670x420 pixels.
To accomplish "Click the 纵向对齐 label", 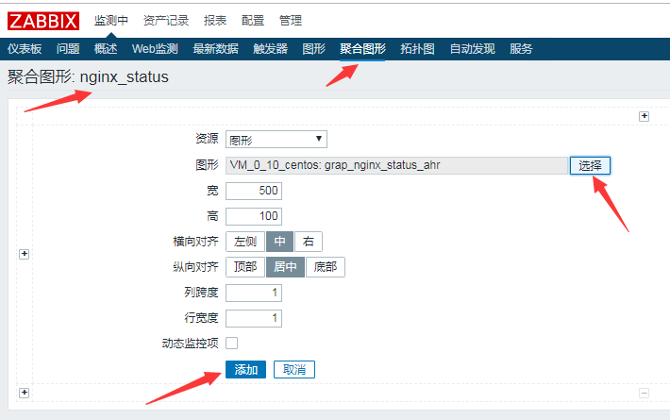I will 195,267.
